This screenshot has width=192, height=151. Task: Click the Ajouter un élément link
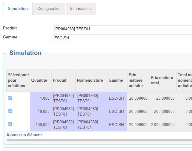[x=24, y=135]
